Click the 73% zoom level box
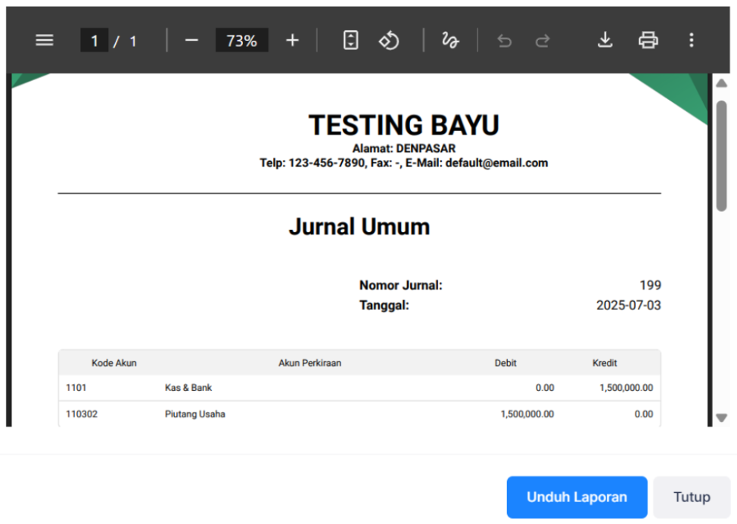The height and width of the screenshot is (524, 737). click(x=241, y=40)
